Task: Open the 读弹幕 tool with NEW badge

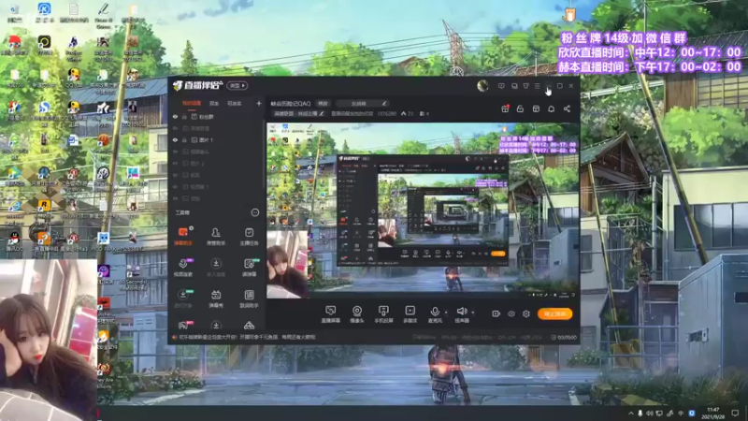Action: (x=249, y=268)
